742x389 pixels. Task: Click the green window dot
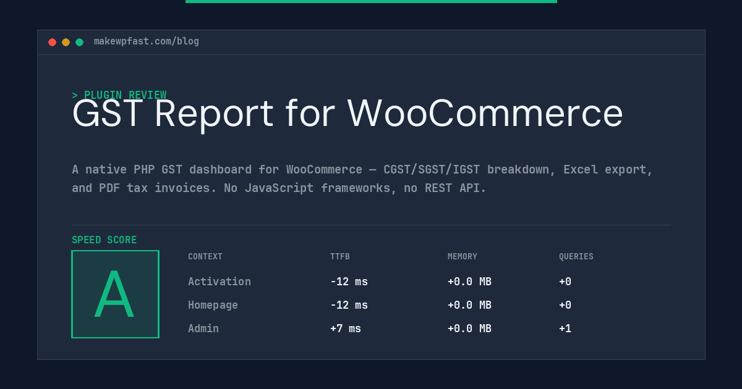click(79, 42)
